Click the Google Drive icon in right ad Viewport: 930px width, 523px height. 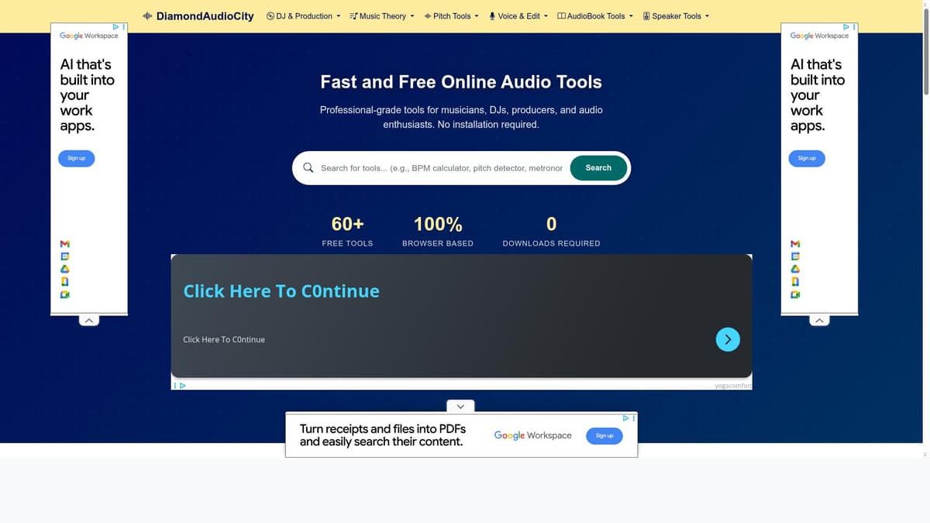pyautogui.click(x=795, y=269)
